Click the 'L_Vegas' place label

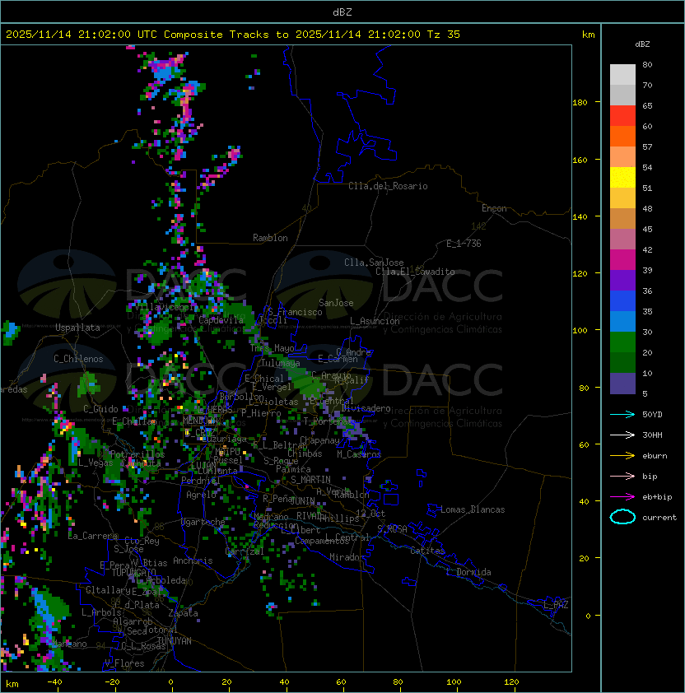tap(96, 463)
